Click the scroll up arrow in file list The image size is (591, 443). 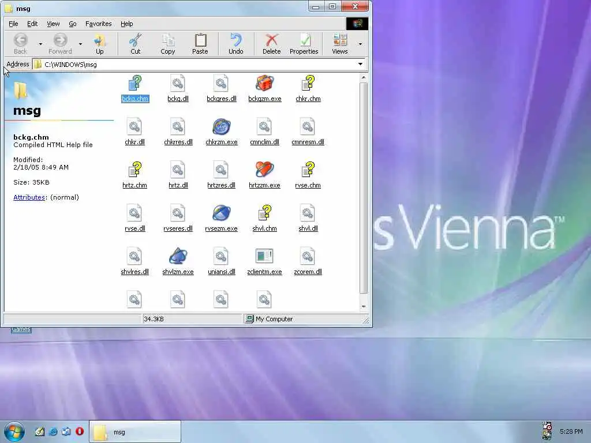(x=364, y=78)
